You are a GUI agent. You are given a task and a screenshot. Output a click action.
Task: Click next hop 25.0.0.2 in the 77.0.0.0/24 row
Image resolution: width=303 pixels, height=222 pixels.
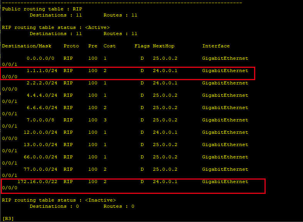(x=165, y=170)
